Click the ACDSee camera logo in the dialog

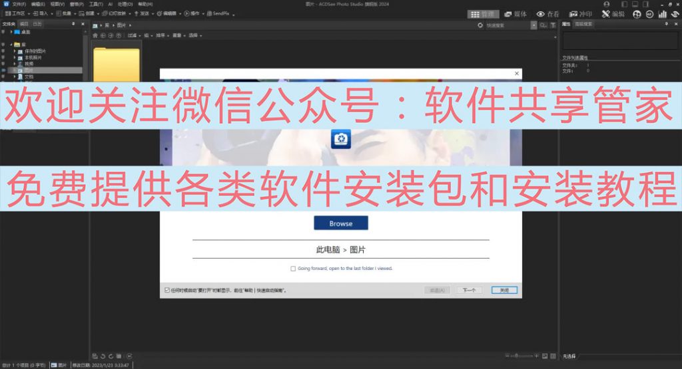(341, 139)
